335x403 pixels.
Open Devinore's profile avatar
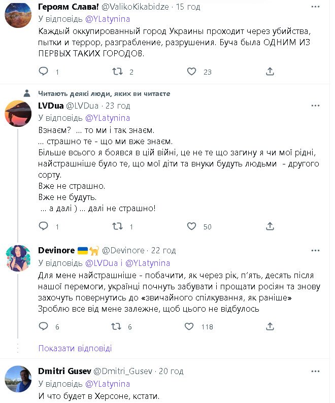pyautogui.click(x=18, y=257)
